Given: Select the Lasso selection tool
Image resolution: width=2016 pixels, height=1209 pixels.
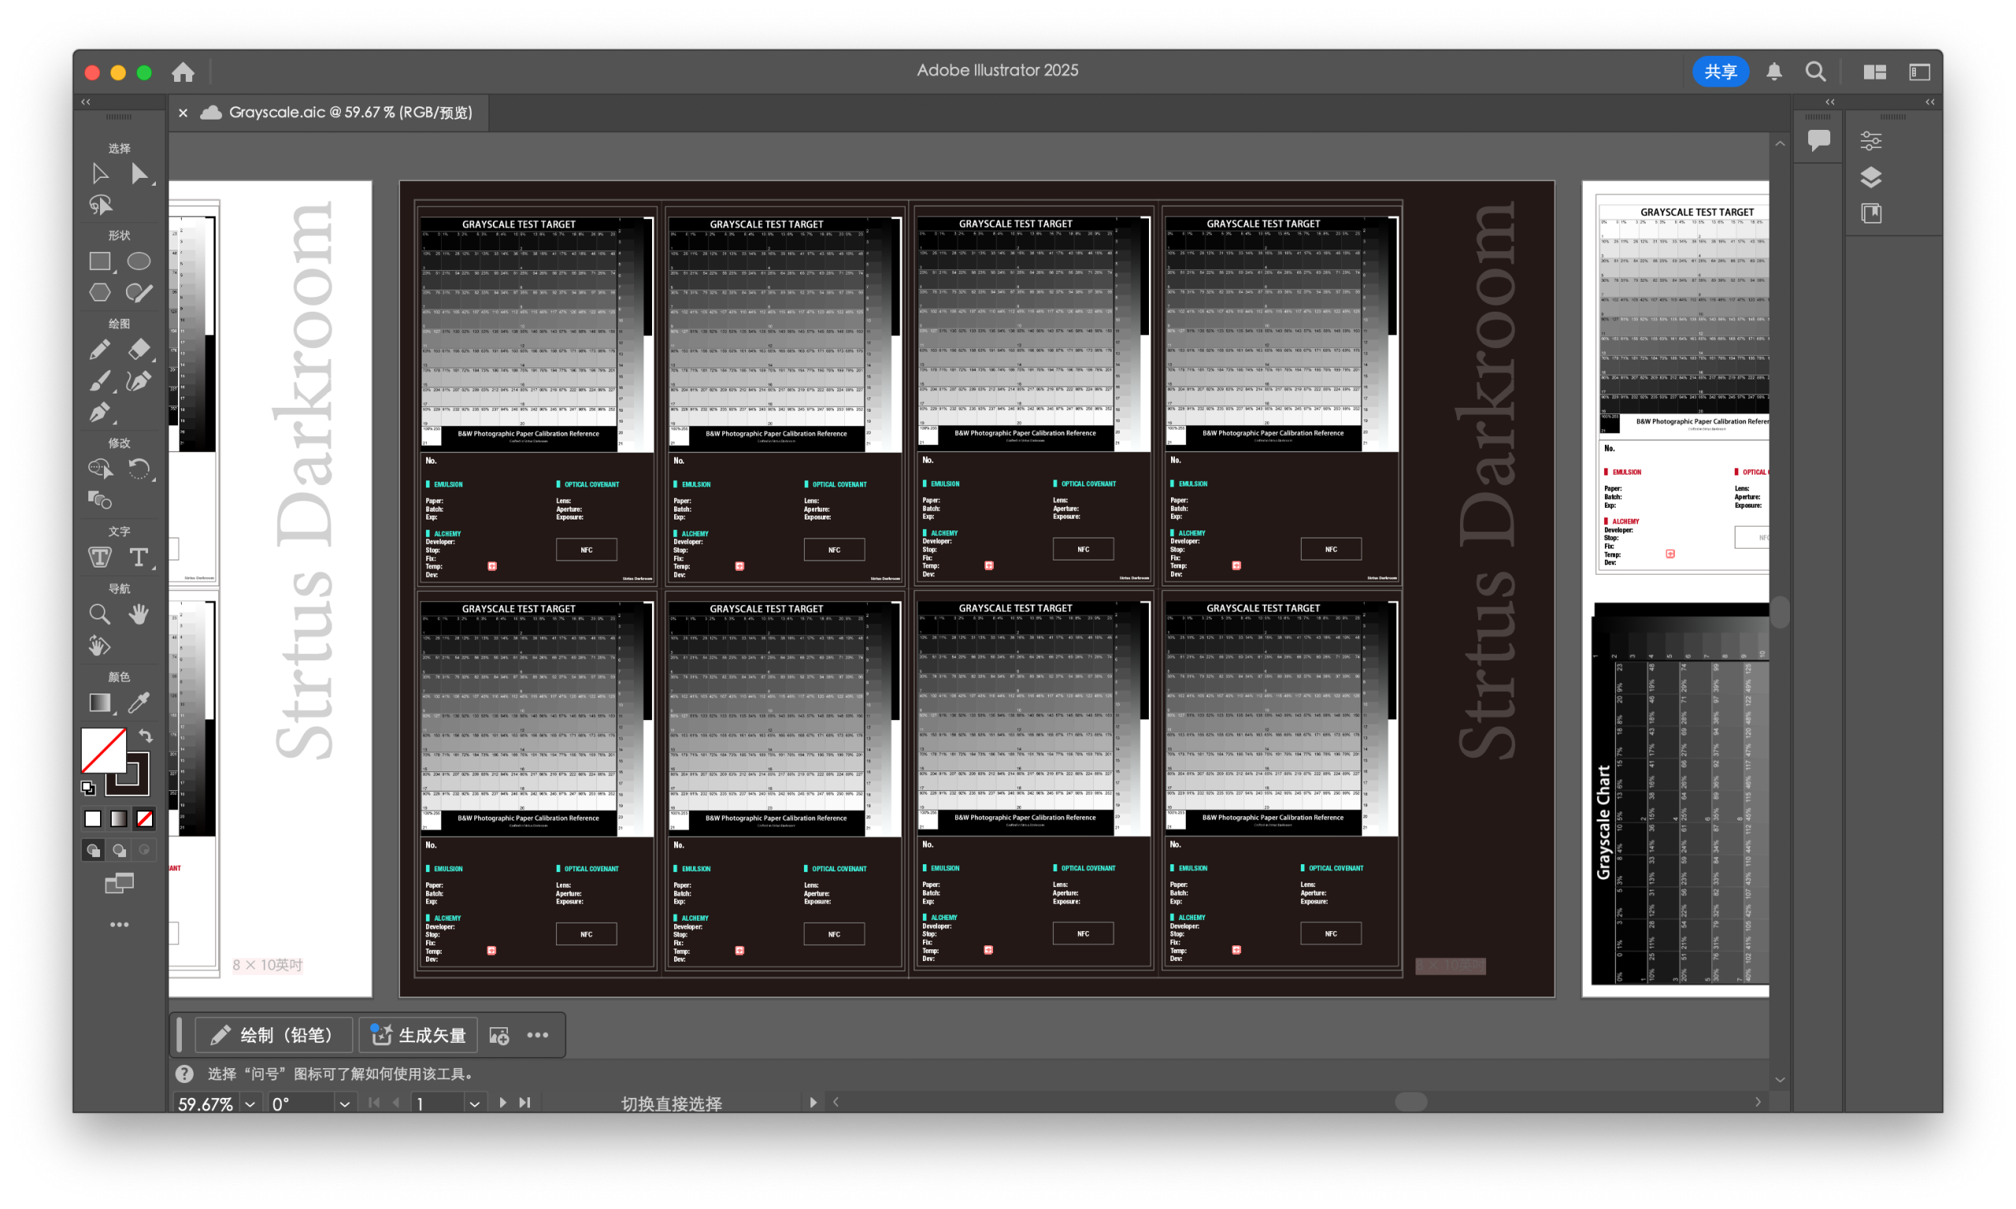Looking at the screenshot, I should [x=100, y=205].
